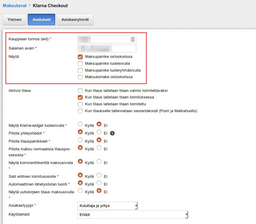Set Automaattinen lähetyslistan luonti to Kyllä
The image size is (256, 224).
click(80, 183)
